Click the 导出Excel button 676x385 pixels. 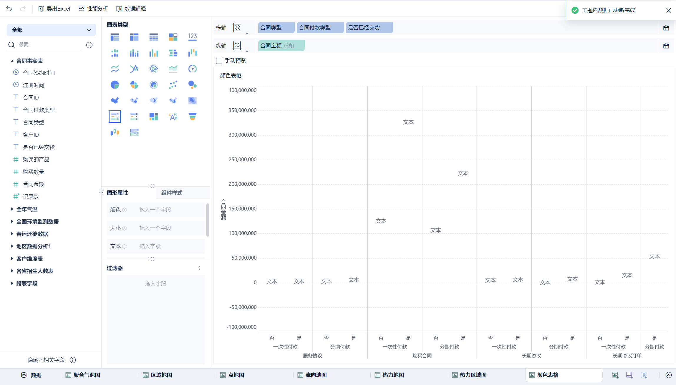[x=54, y=9]
